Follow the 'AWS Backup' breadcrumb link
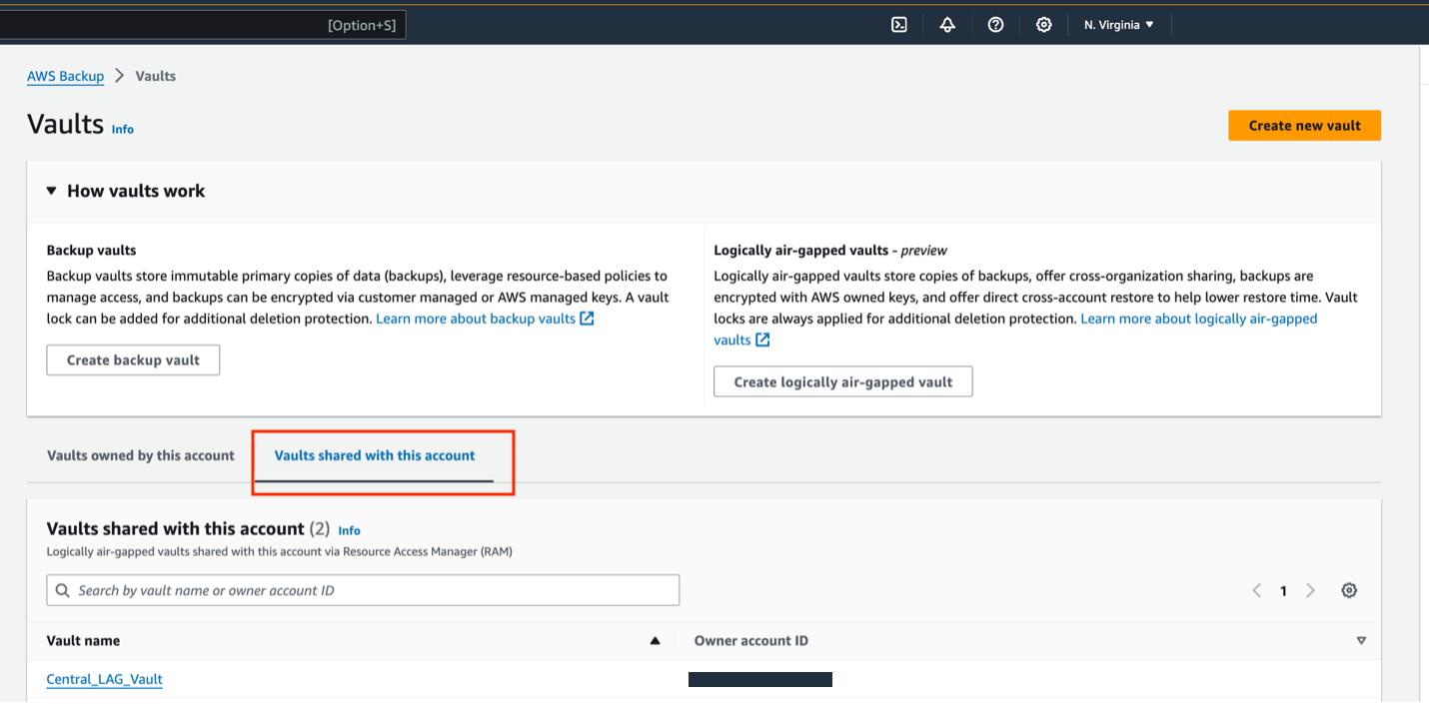 click(65, 76)
